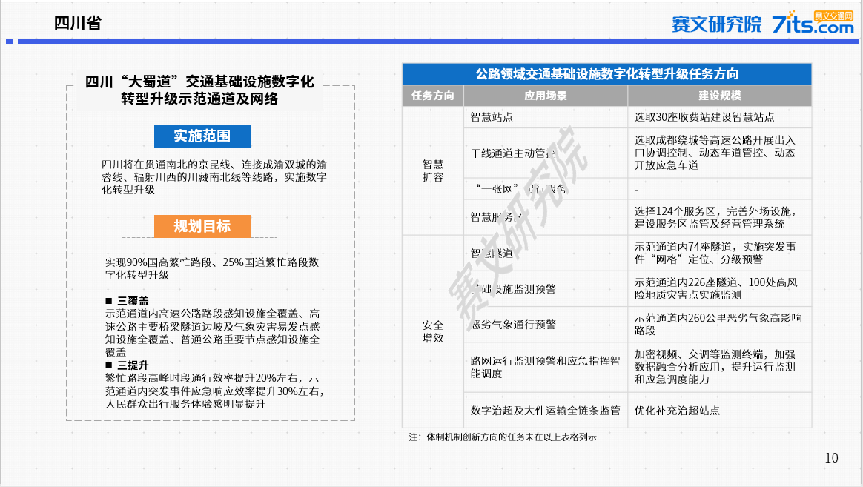Select the footnote starting "注：体制机制创新方向"
The height and width of the screenshot is (487, 863).
point(503,437)
